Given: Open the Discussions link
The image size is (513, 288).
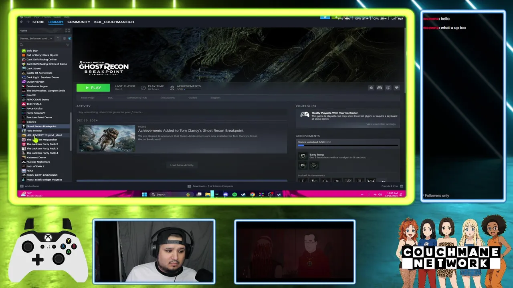Looking at the screenshot, I should 168,98.
